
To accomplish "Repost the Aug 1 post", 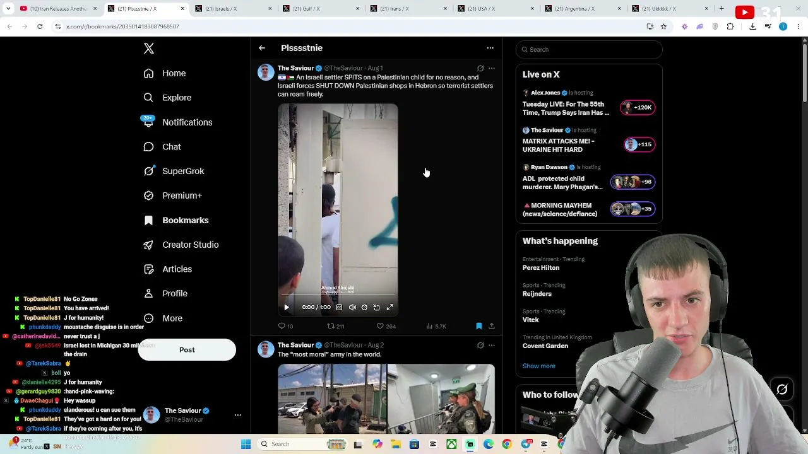I will pyautogui.click(x=335, y=326).
